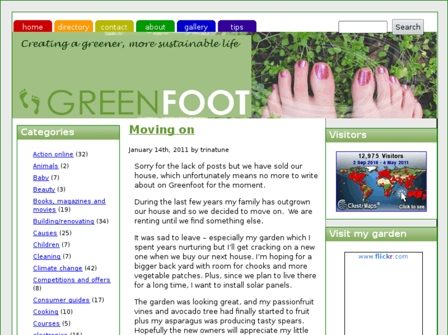Viewport: 448px width, 335px height.
Task: Click the tagline Creating a greener, more sustainable life
Action: 130,44
